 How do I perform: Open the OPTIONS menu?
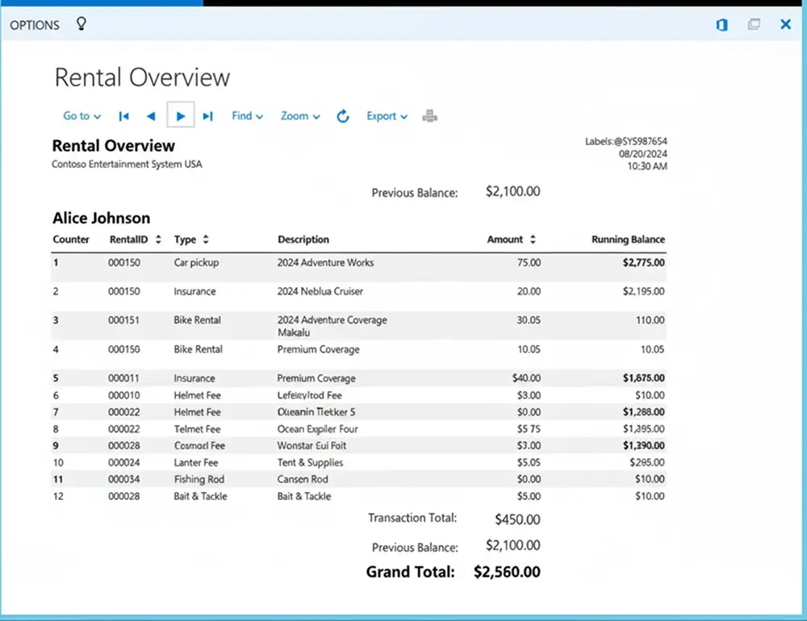[35, 25]
